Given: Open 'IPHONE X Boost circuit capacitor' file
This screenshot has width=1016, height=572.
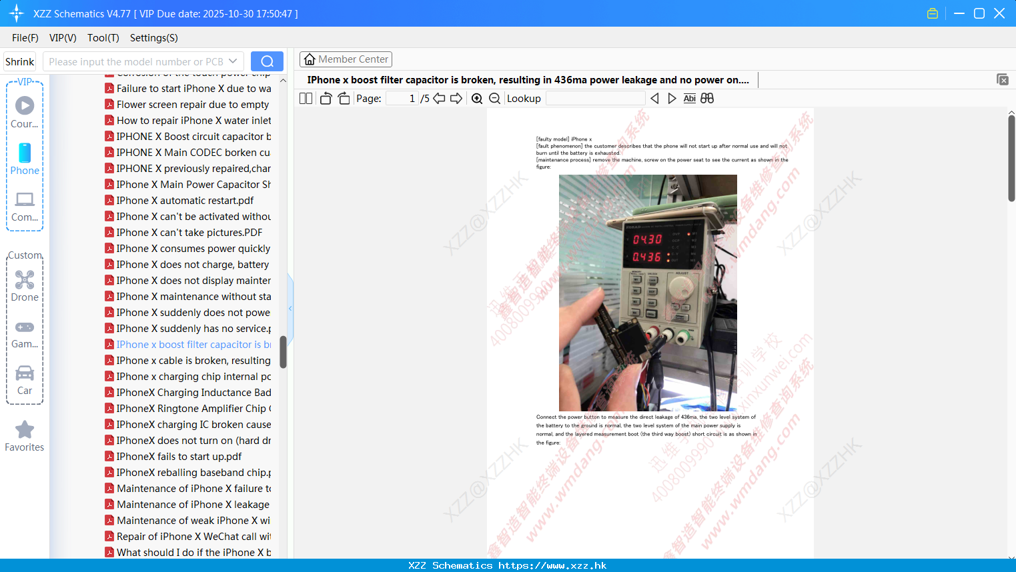Looking at the screenshot, I should point(188,137).
